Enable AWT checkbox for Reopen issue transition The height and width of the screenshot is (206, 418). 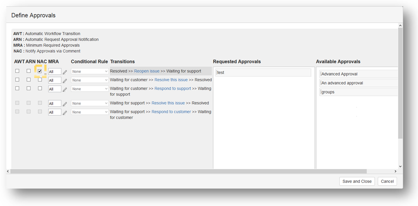pyautogui.click(x=17, y=71)
